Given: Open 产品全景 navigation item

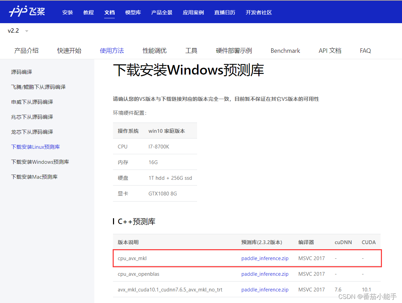Looking at the screenshot, I should (162, 12).
